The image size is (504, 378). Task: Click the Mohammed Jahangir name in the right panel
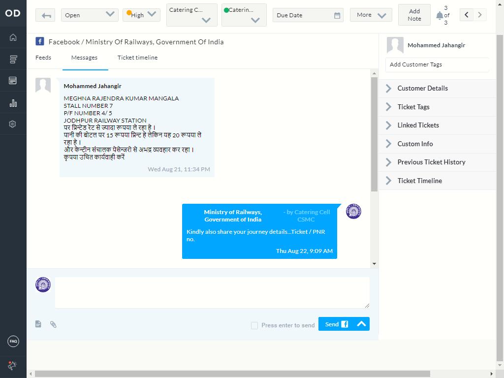436,45
